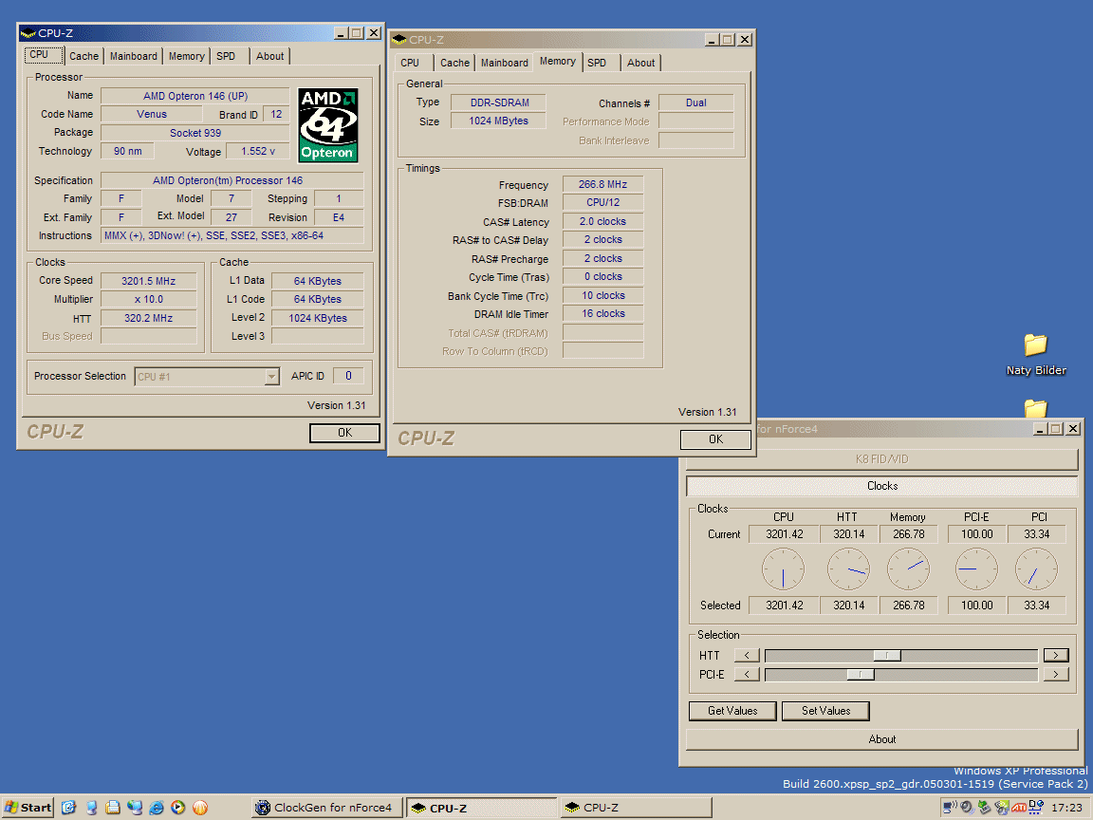Click the Channels # Dual value

pyautogui.click(x=695, y=103)
